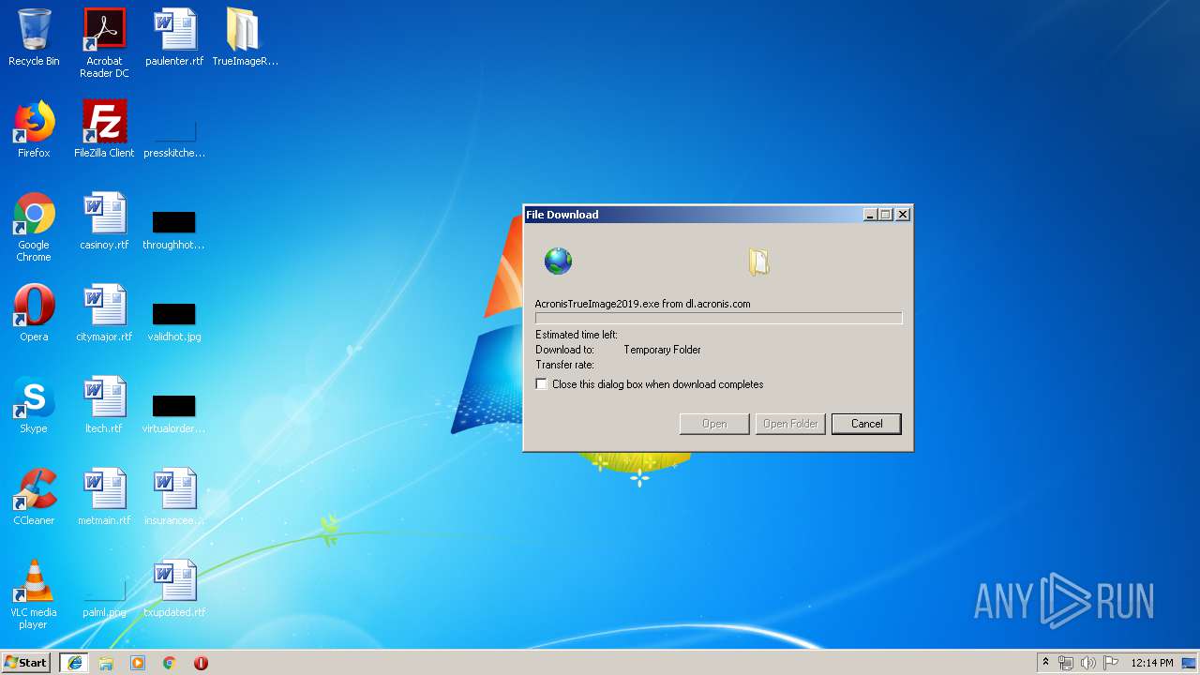This screenshot has height=675, width=1200.
Task: Launch CCleaner desktop shortcut
Action: [x=34, y=497]
